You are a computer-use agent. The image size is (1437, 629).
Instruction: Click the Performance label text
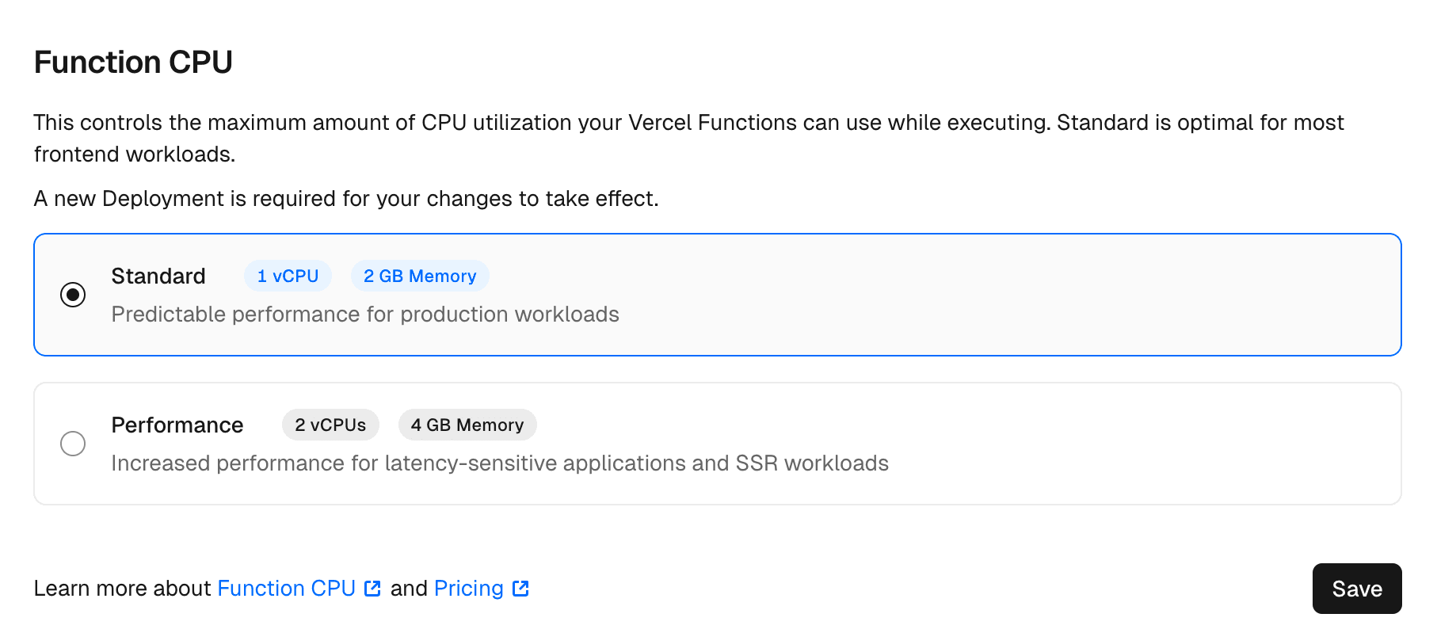pyautogui.click(x=177, y=425)
